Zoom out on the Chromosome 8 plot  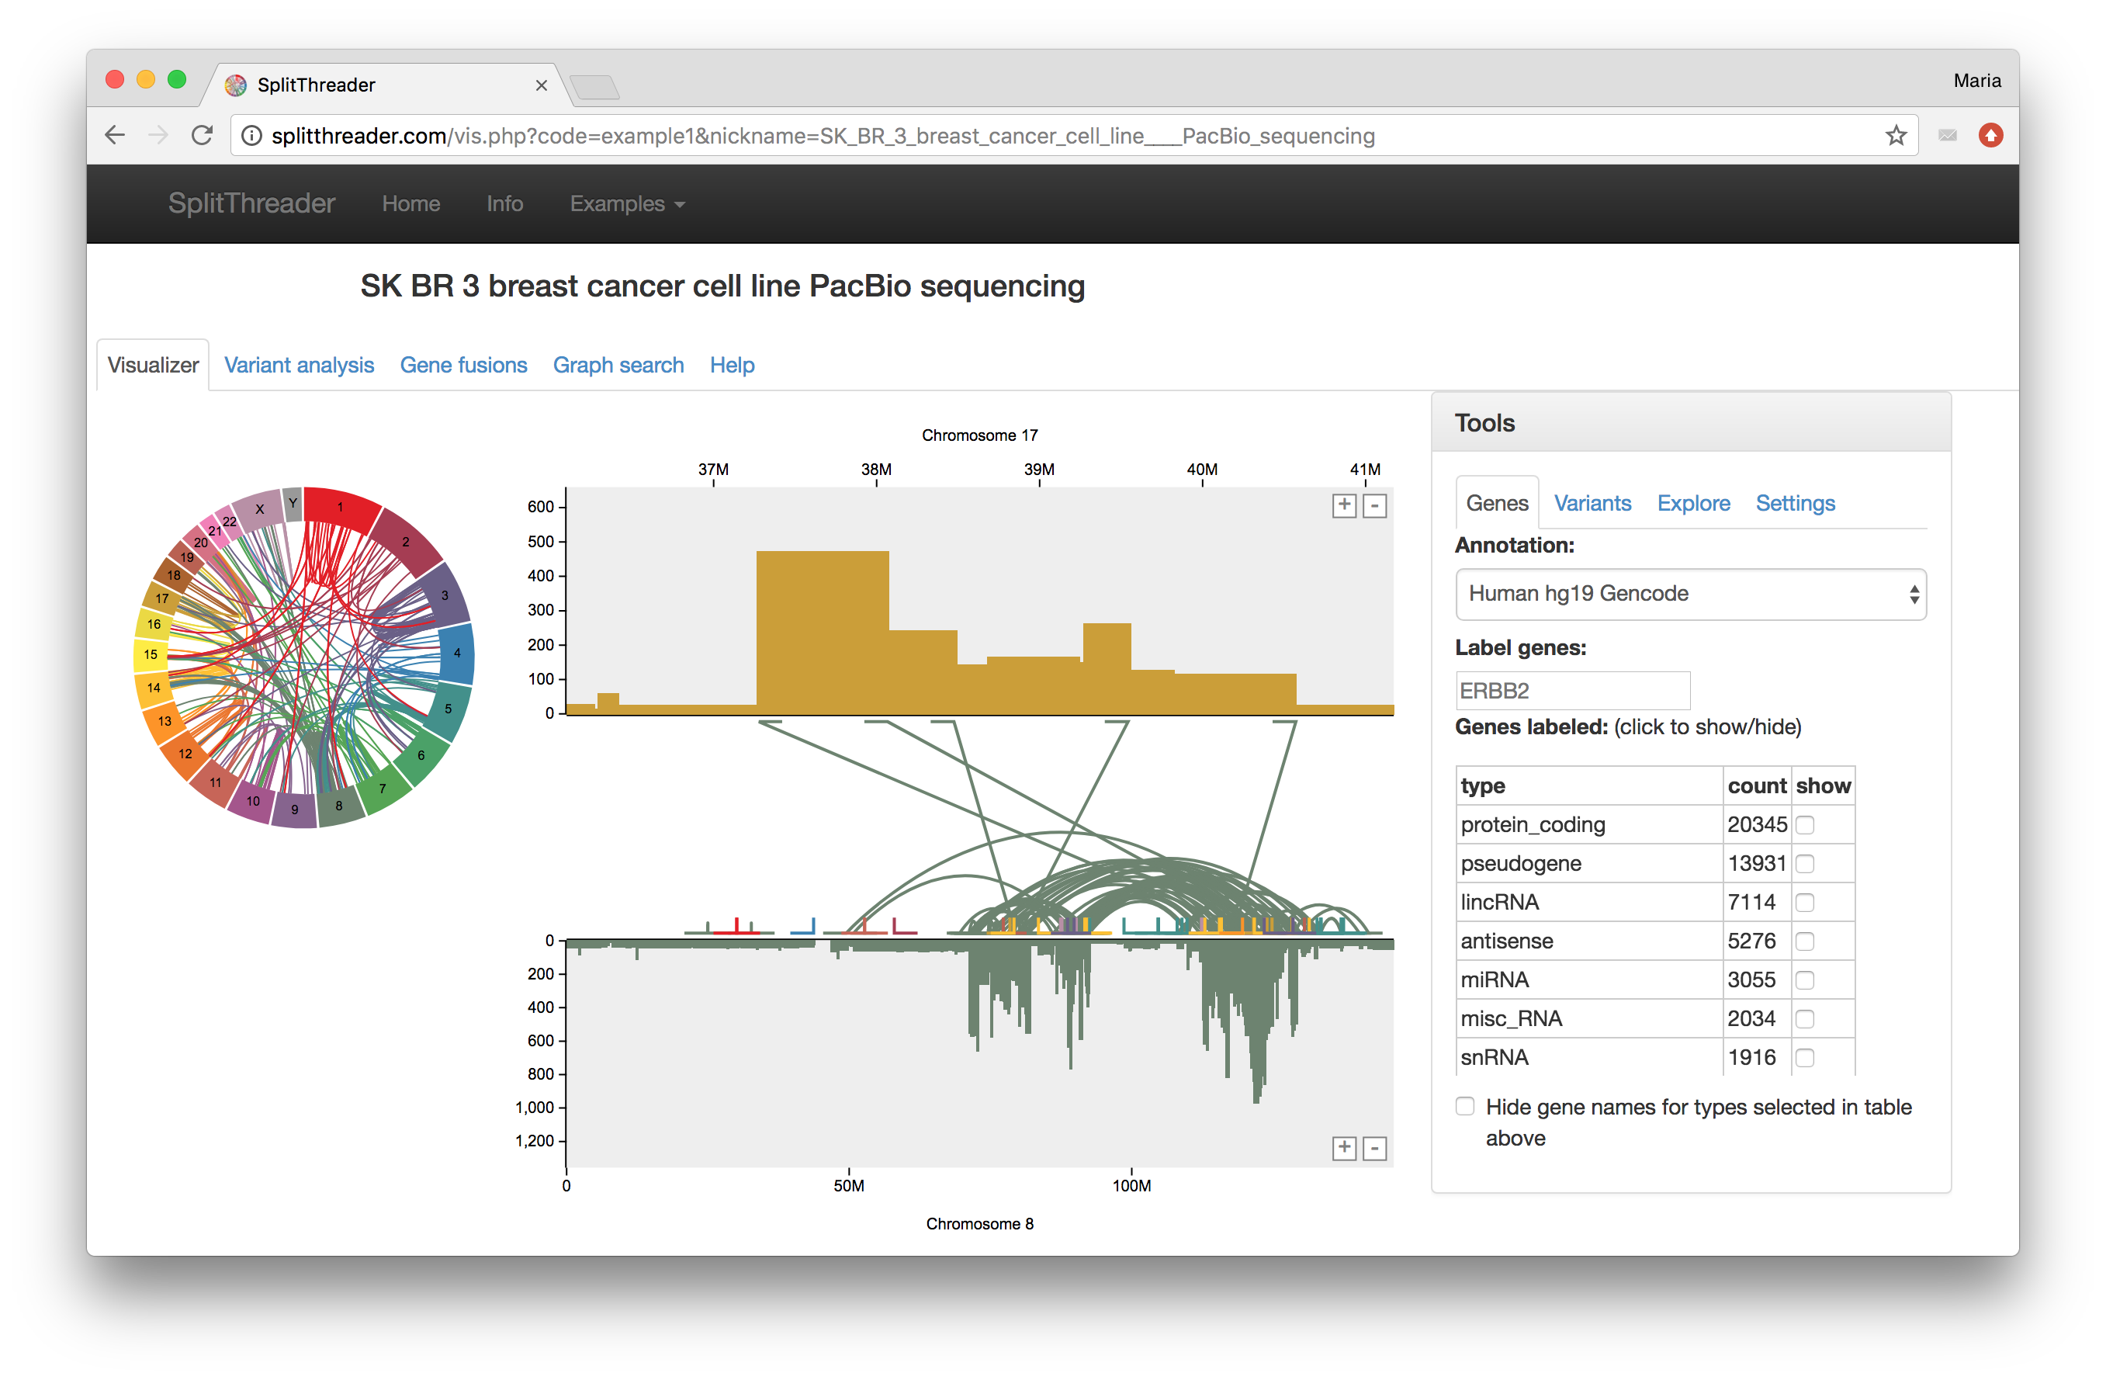(x=1374, y=1149)
